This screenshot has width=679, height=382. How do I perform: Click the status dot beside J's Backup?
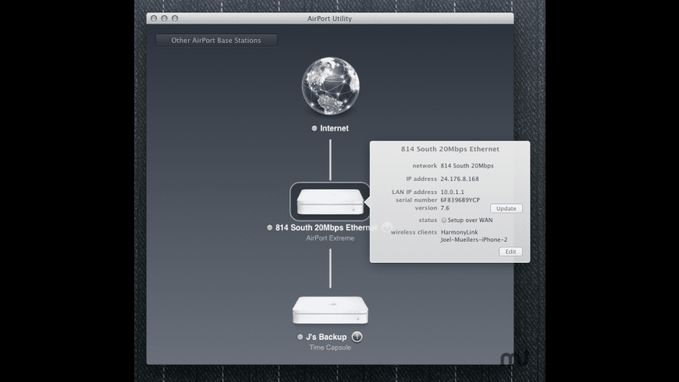point(300,337)
